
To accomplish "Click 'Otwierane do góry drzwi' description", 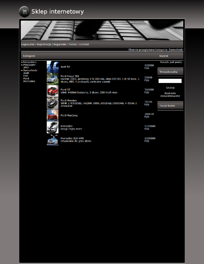I will tap(76, 141).
